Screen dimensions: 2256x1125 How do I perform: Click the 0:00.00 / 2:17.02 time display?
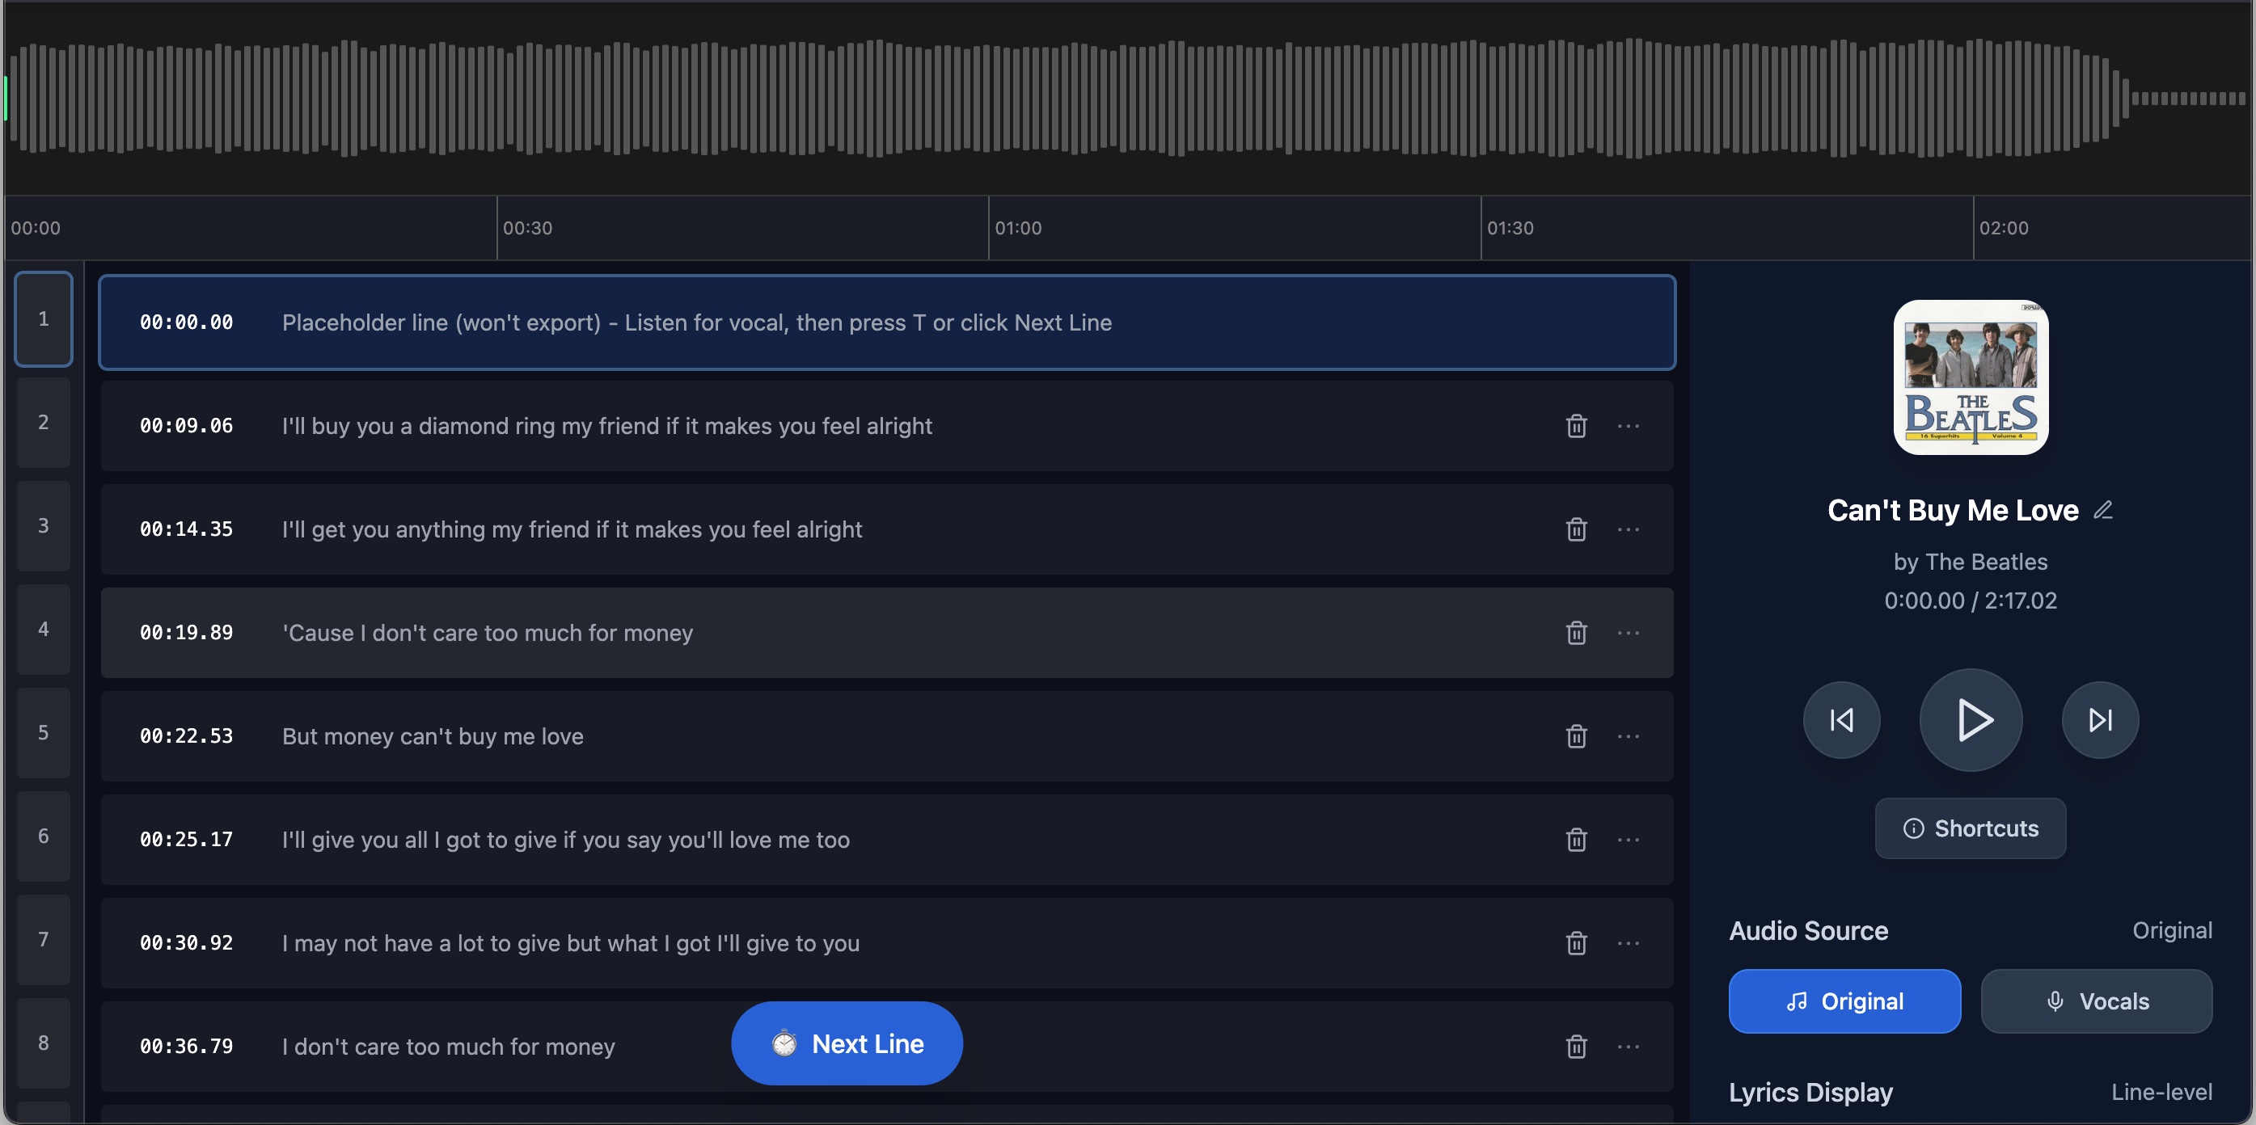1970,600
